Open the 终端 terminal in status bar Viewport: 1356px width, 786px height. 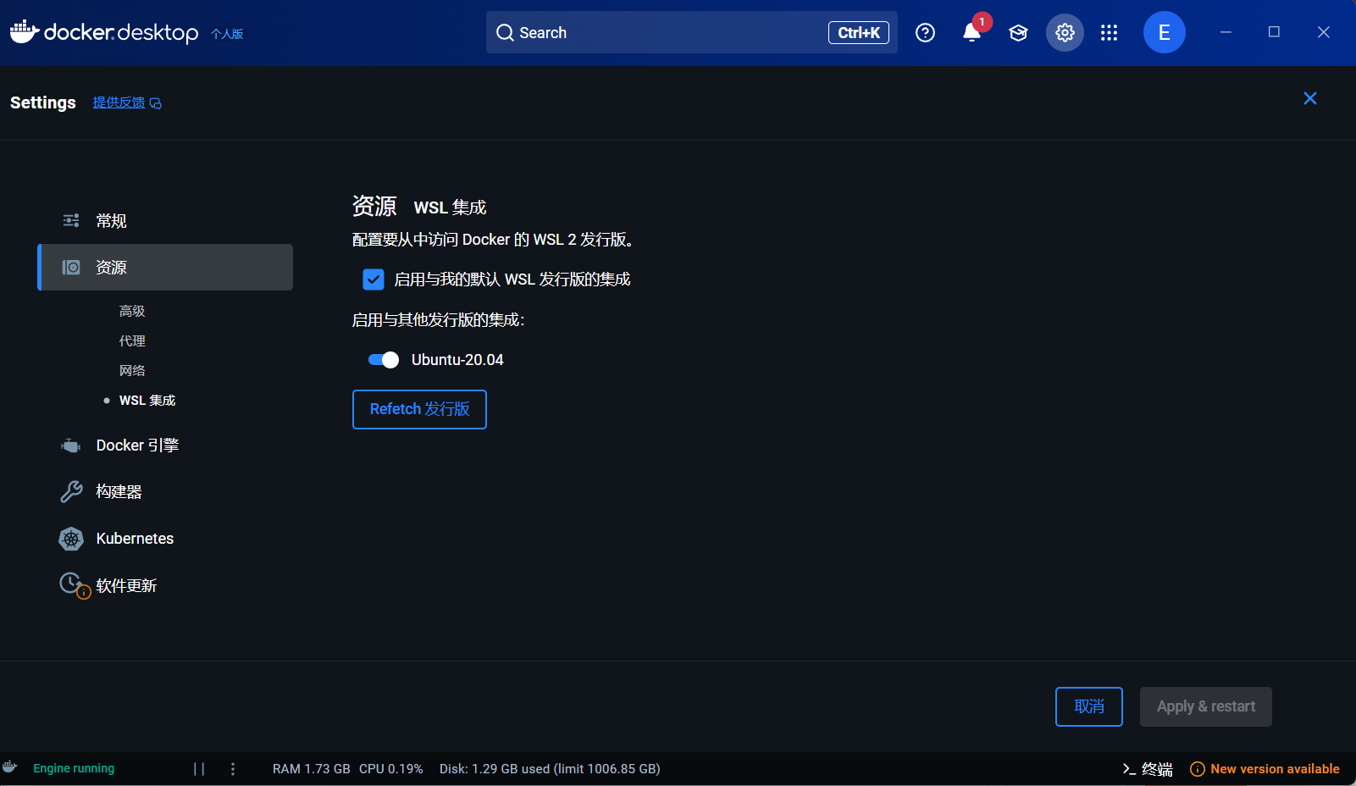(x=1148, y=769)
